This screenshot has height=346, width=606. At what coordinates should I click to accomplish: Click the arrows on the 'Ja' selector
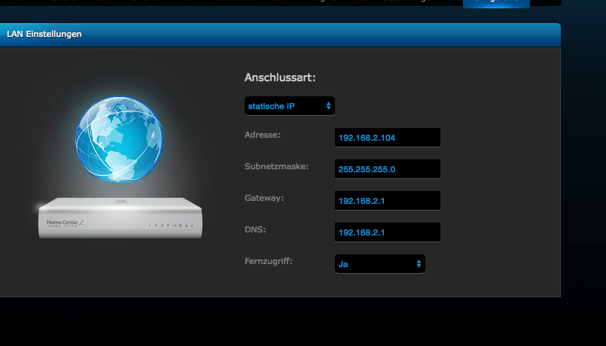pyautogui.click(x=419, y=264)
